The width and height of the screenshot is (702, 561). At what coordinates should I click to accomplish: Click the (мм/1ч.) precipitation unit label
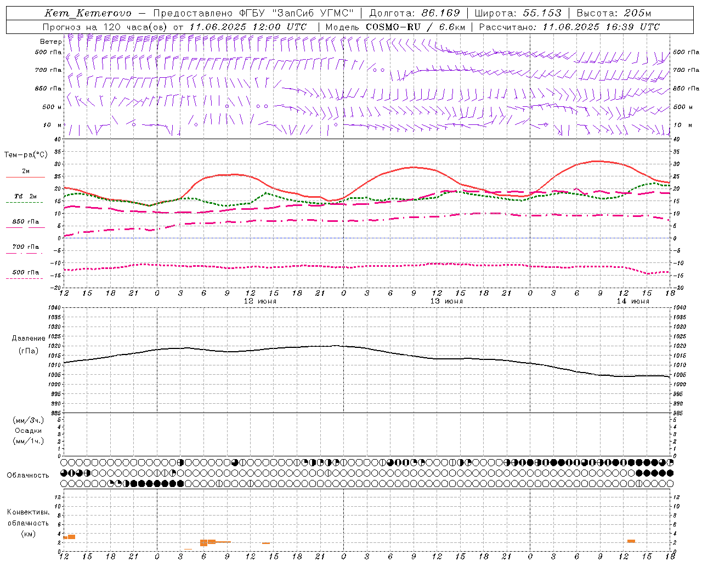click(29, 441)
